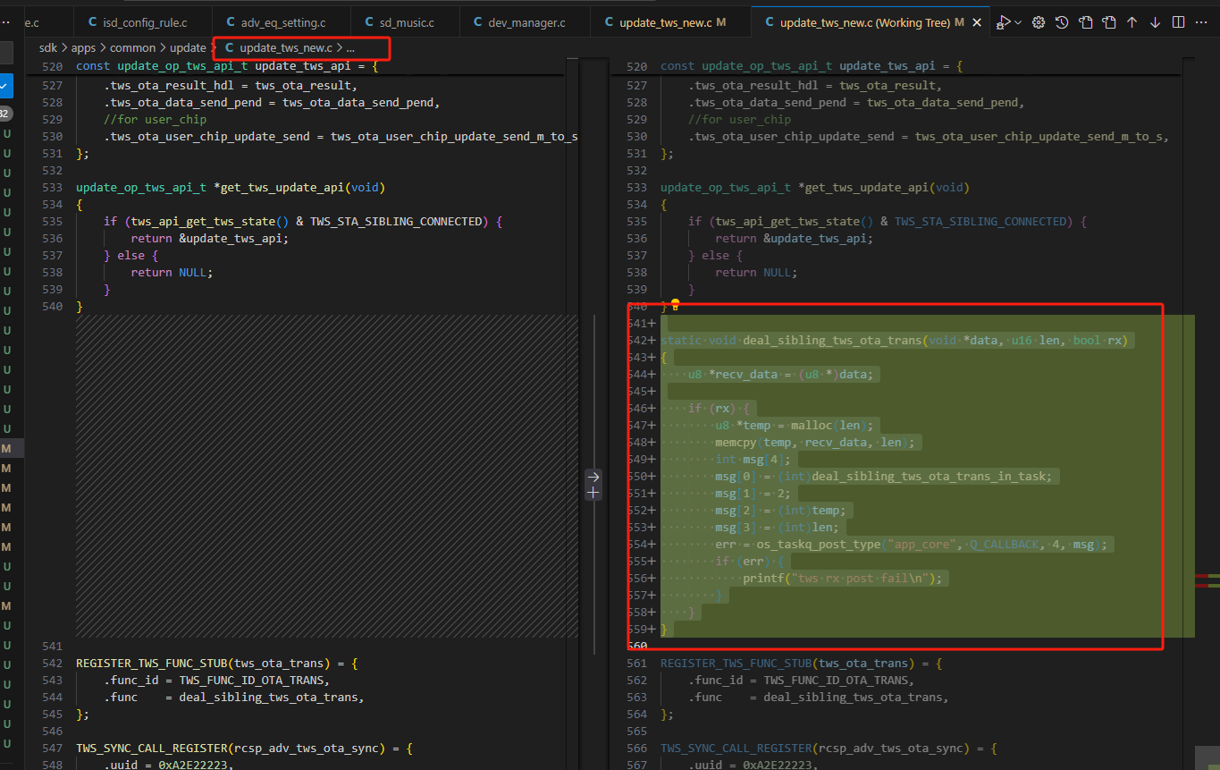Click 'memcpy' on added line 548
1220x770 pixels.
coord(736,443)
